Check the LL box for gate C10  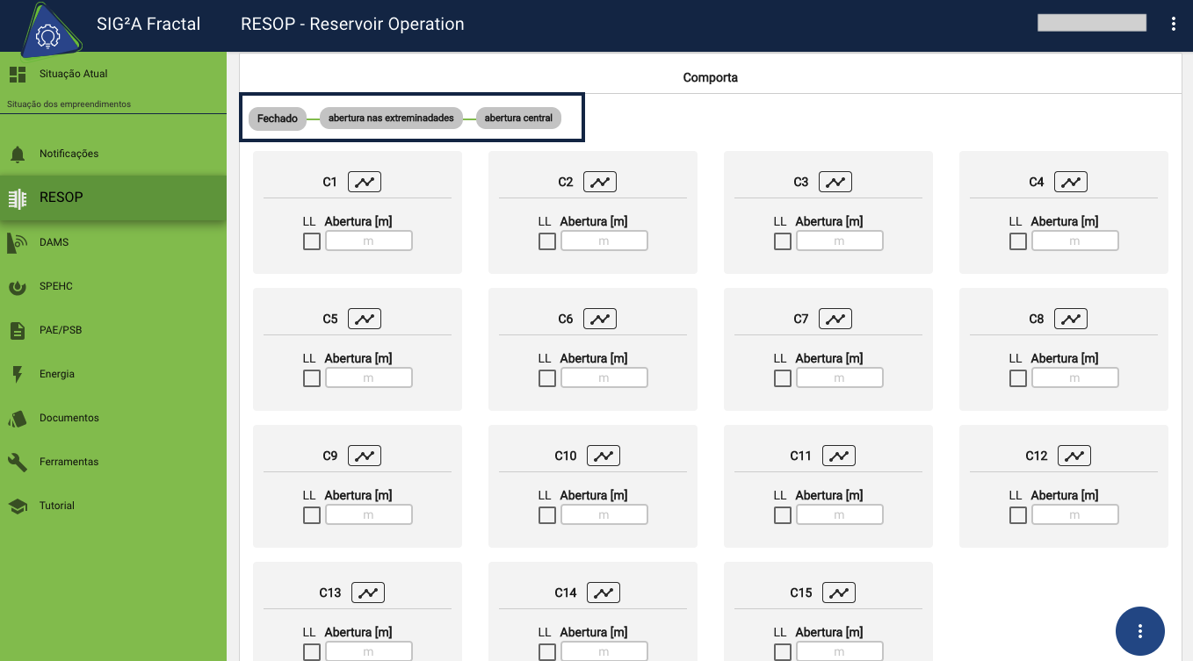pyautogui.click(x=546, y=515)
